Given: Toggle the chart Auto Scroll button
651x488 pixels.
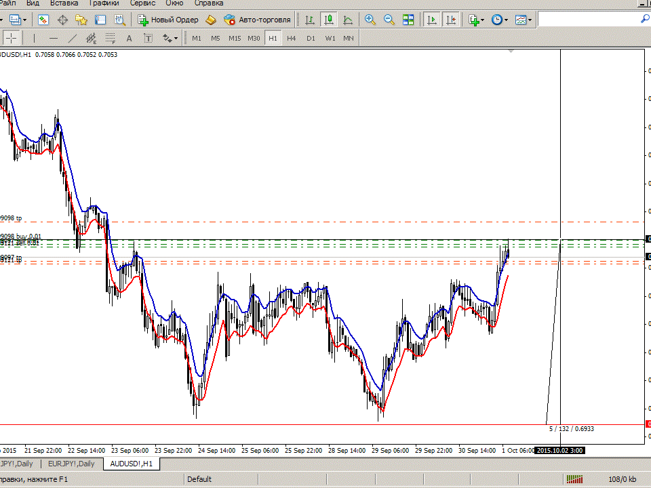Looking at the screenshot, I should point(432,20).
